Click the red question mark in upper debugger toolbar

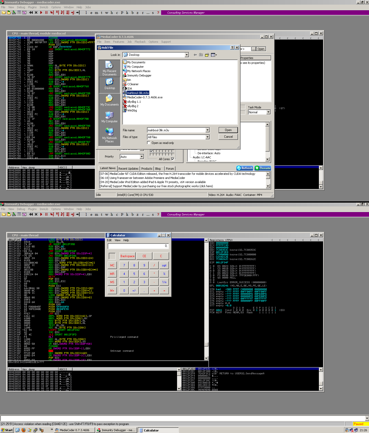[x=158, y=13]
